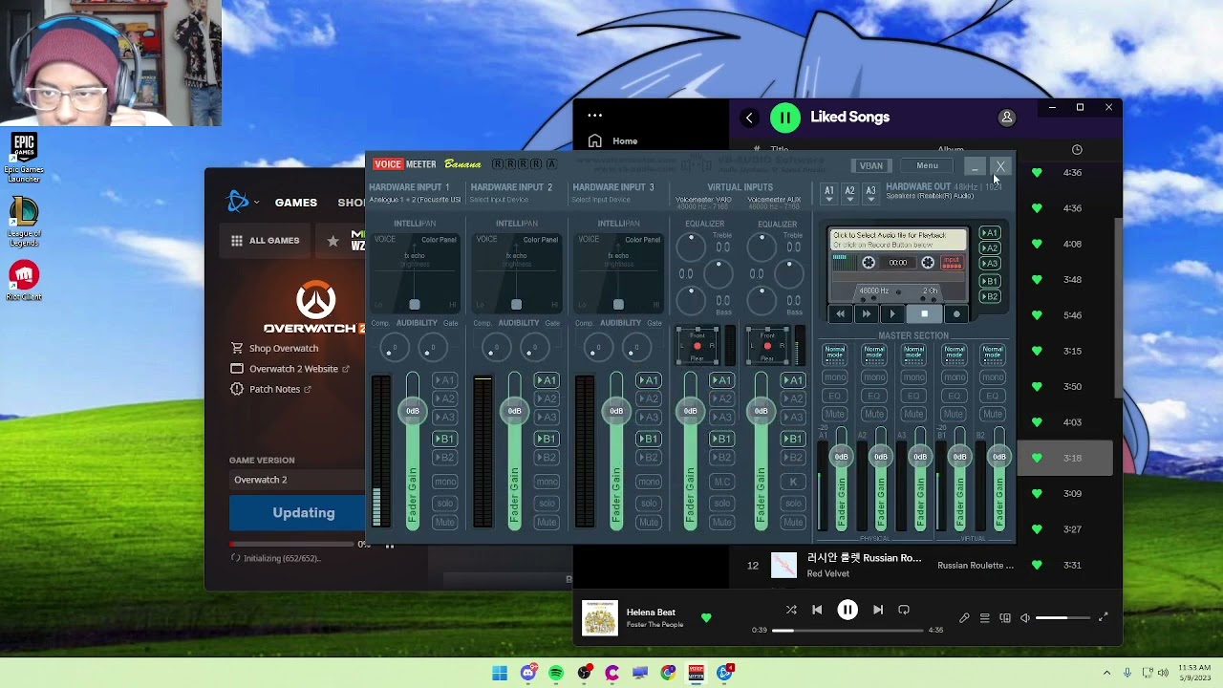Click the cassette play button in Voicemeeter
The image size is (1223, 688).
[893, 314]
